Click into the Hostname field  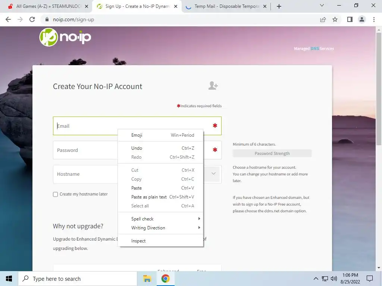point(85,174)
